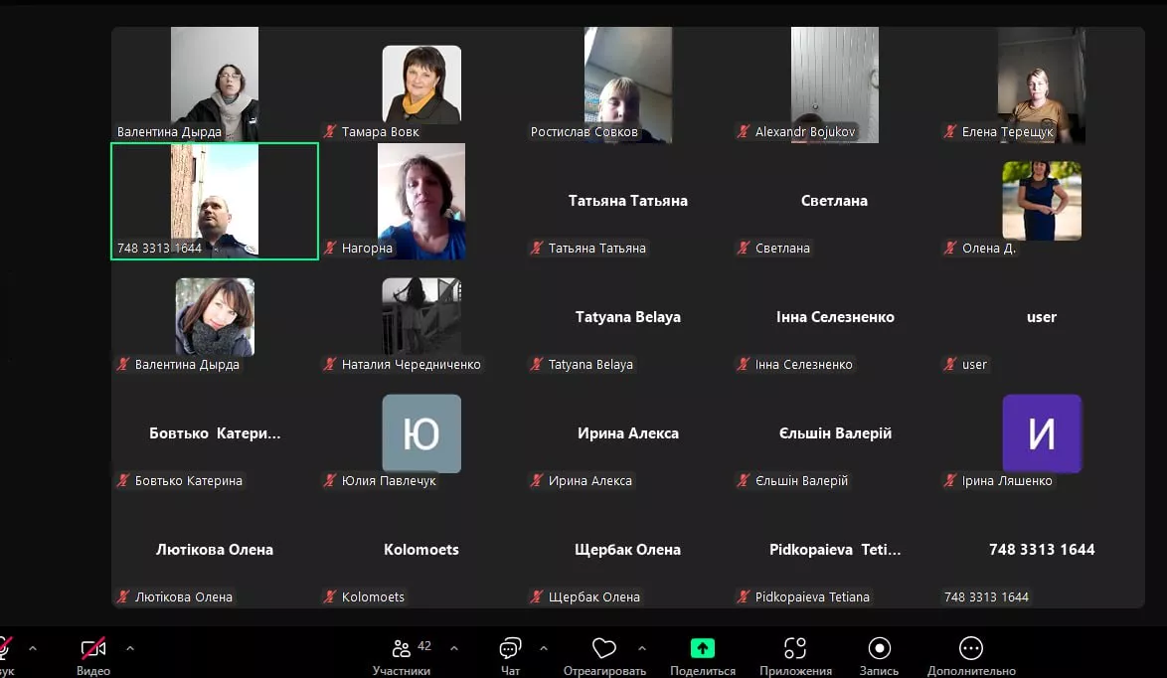Click Юлия Павлечук's gray Ю avatar
The width and height of the screenshot is (1167, 678).
[x=421, y=433]
